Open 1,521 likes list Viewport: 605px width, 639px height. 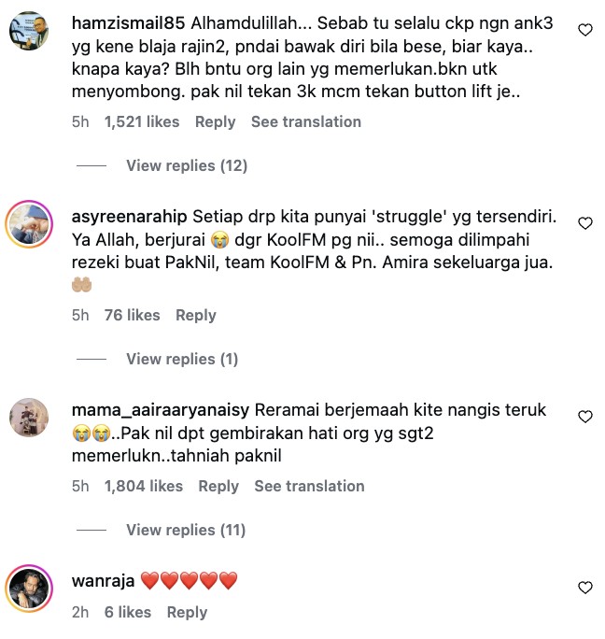(x=142, y=121)
